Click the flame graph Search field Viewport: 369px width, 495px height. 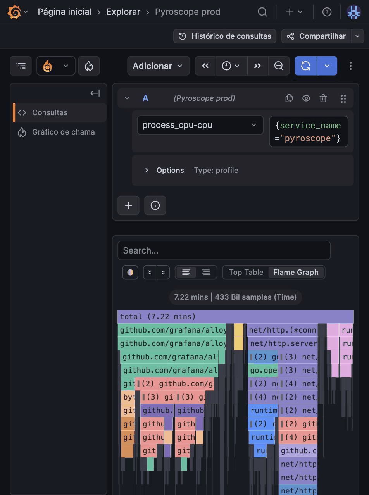(x=224, y=250)
